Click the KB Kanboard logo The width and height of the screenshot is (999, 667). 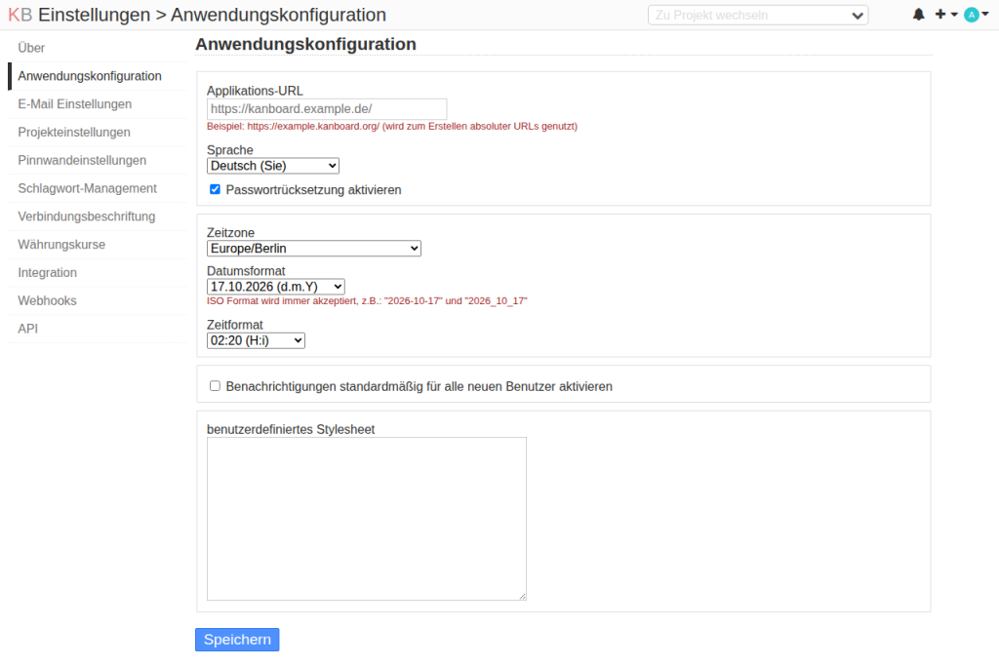pos(20,15)
